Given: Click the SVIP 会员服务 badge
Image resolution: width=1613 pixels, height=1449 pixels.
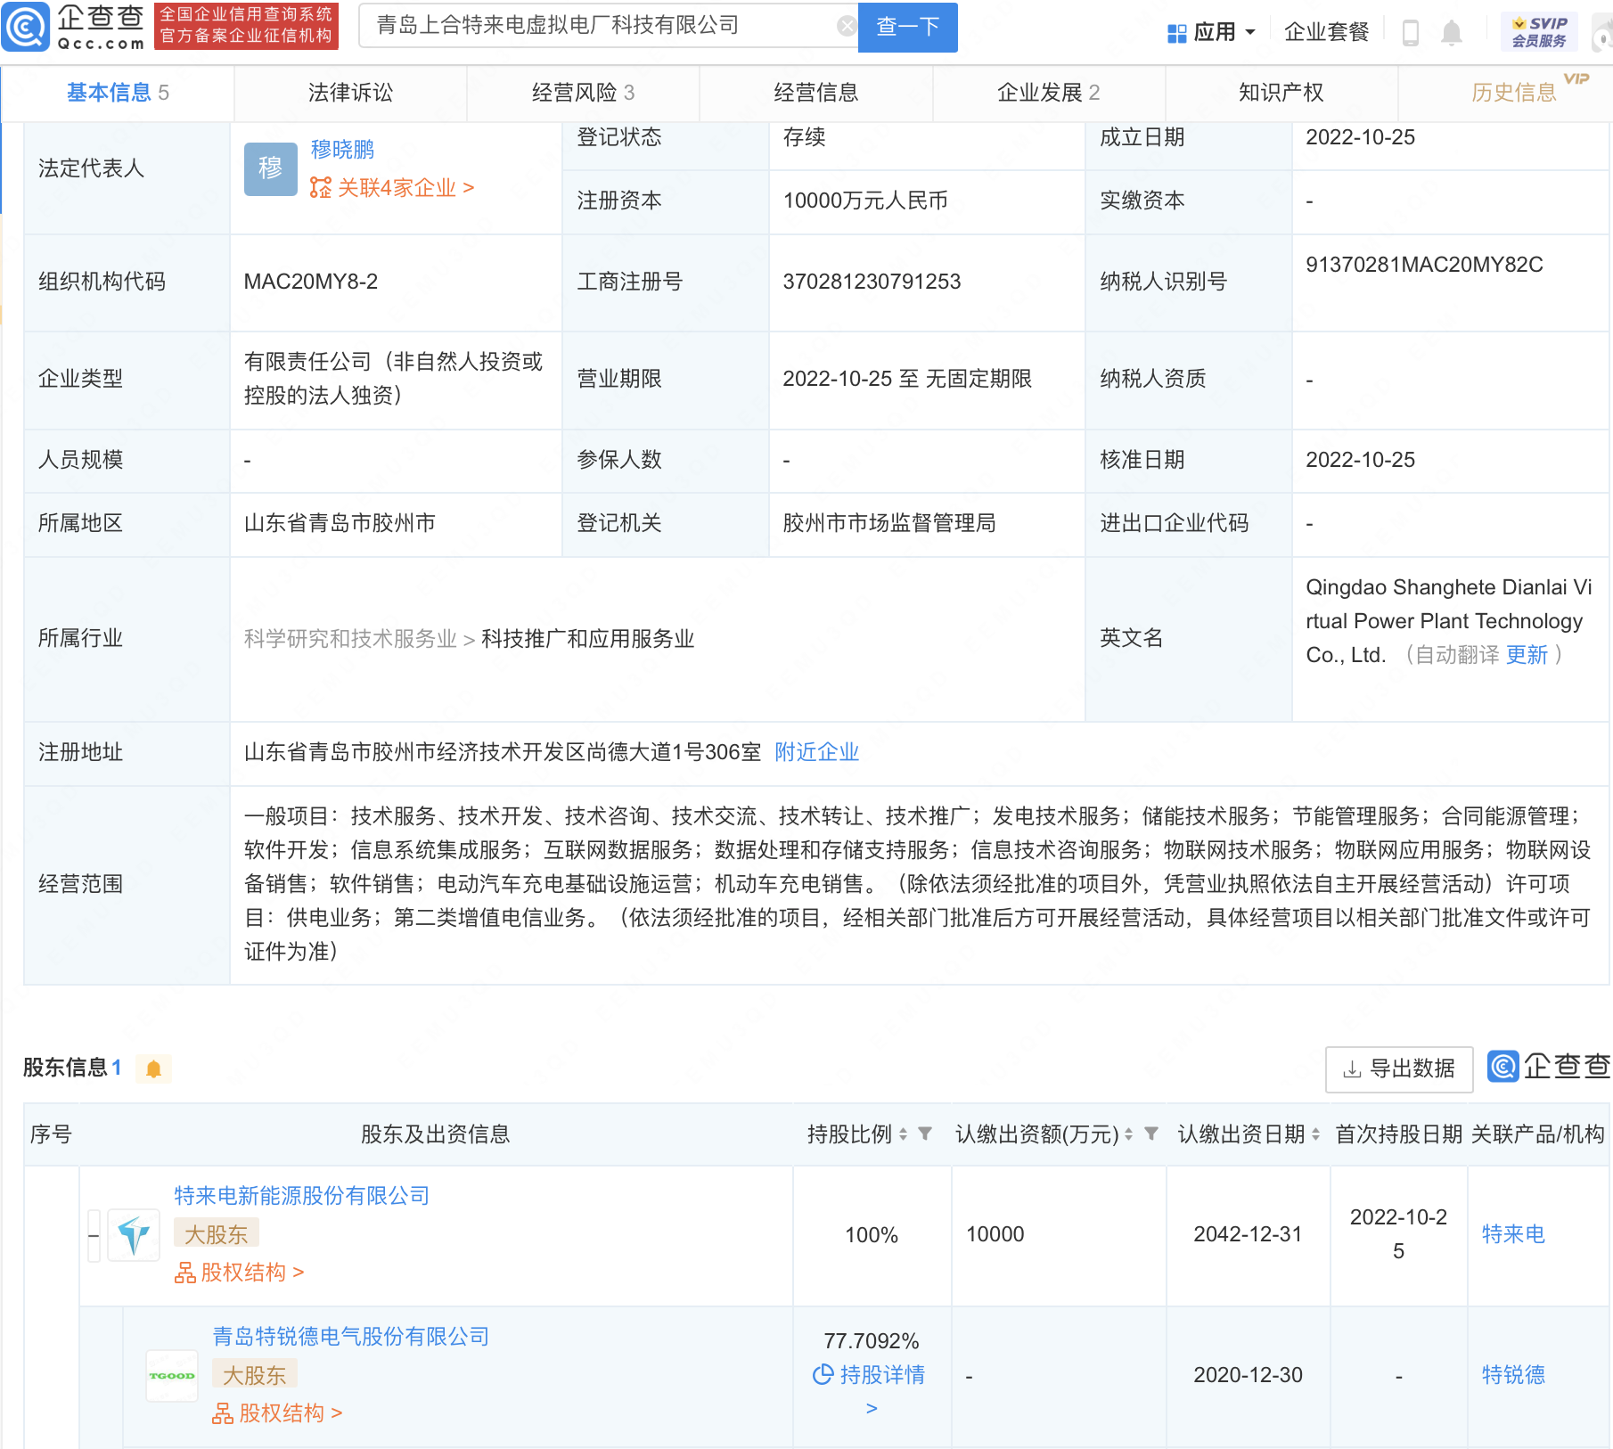Looking at the screenshot, I should [1539, 32].
